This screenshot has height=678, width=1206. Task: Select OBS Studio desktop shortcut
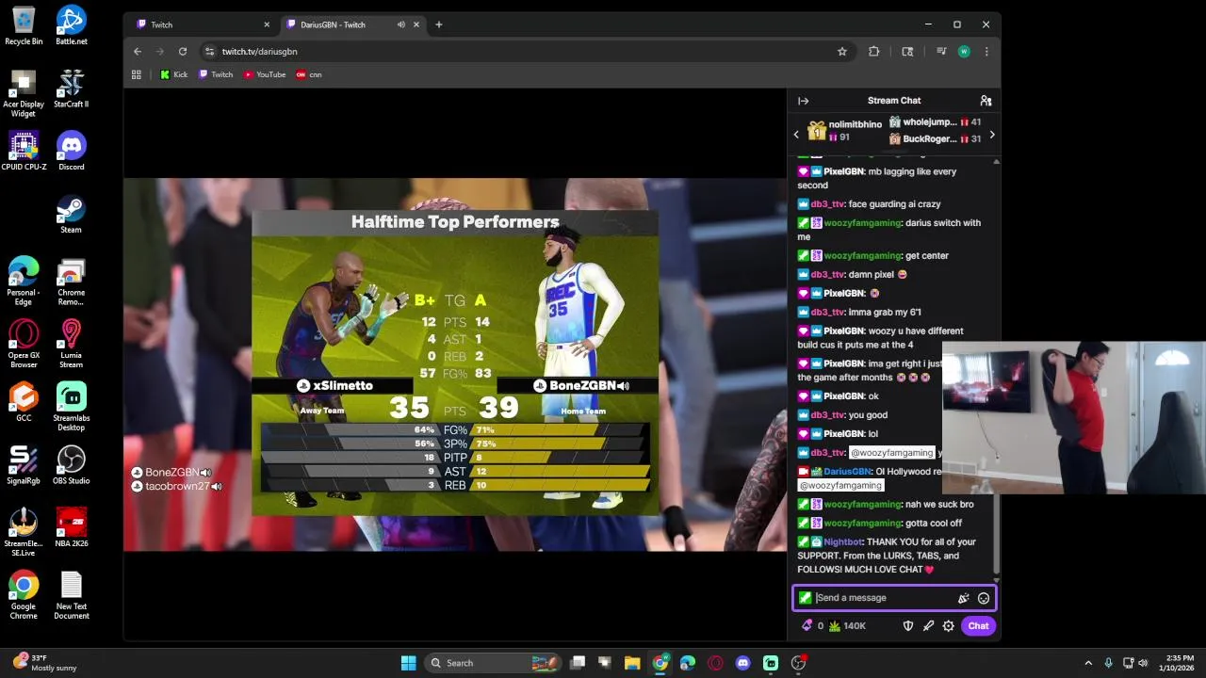tap(71, 465)
